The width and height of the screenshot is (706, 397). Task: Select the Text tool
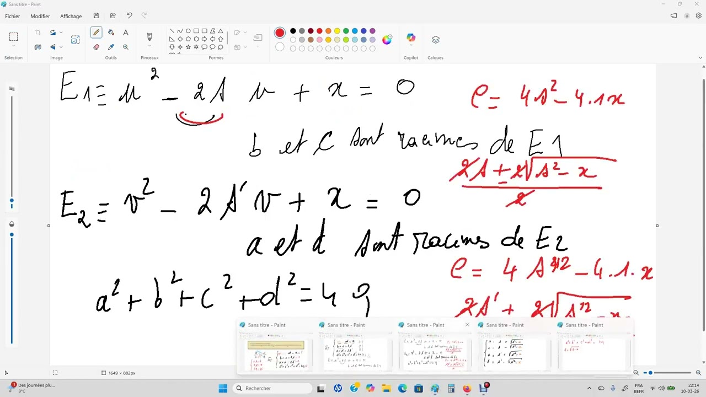(x=126, y=33)
